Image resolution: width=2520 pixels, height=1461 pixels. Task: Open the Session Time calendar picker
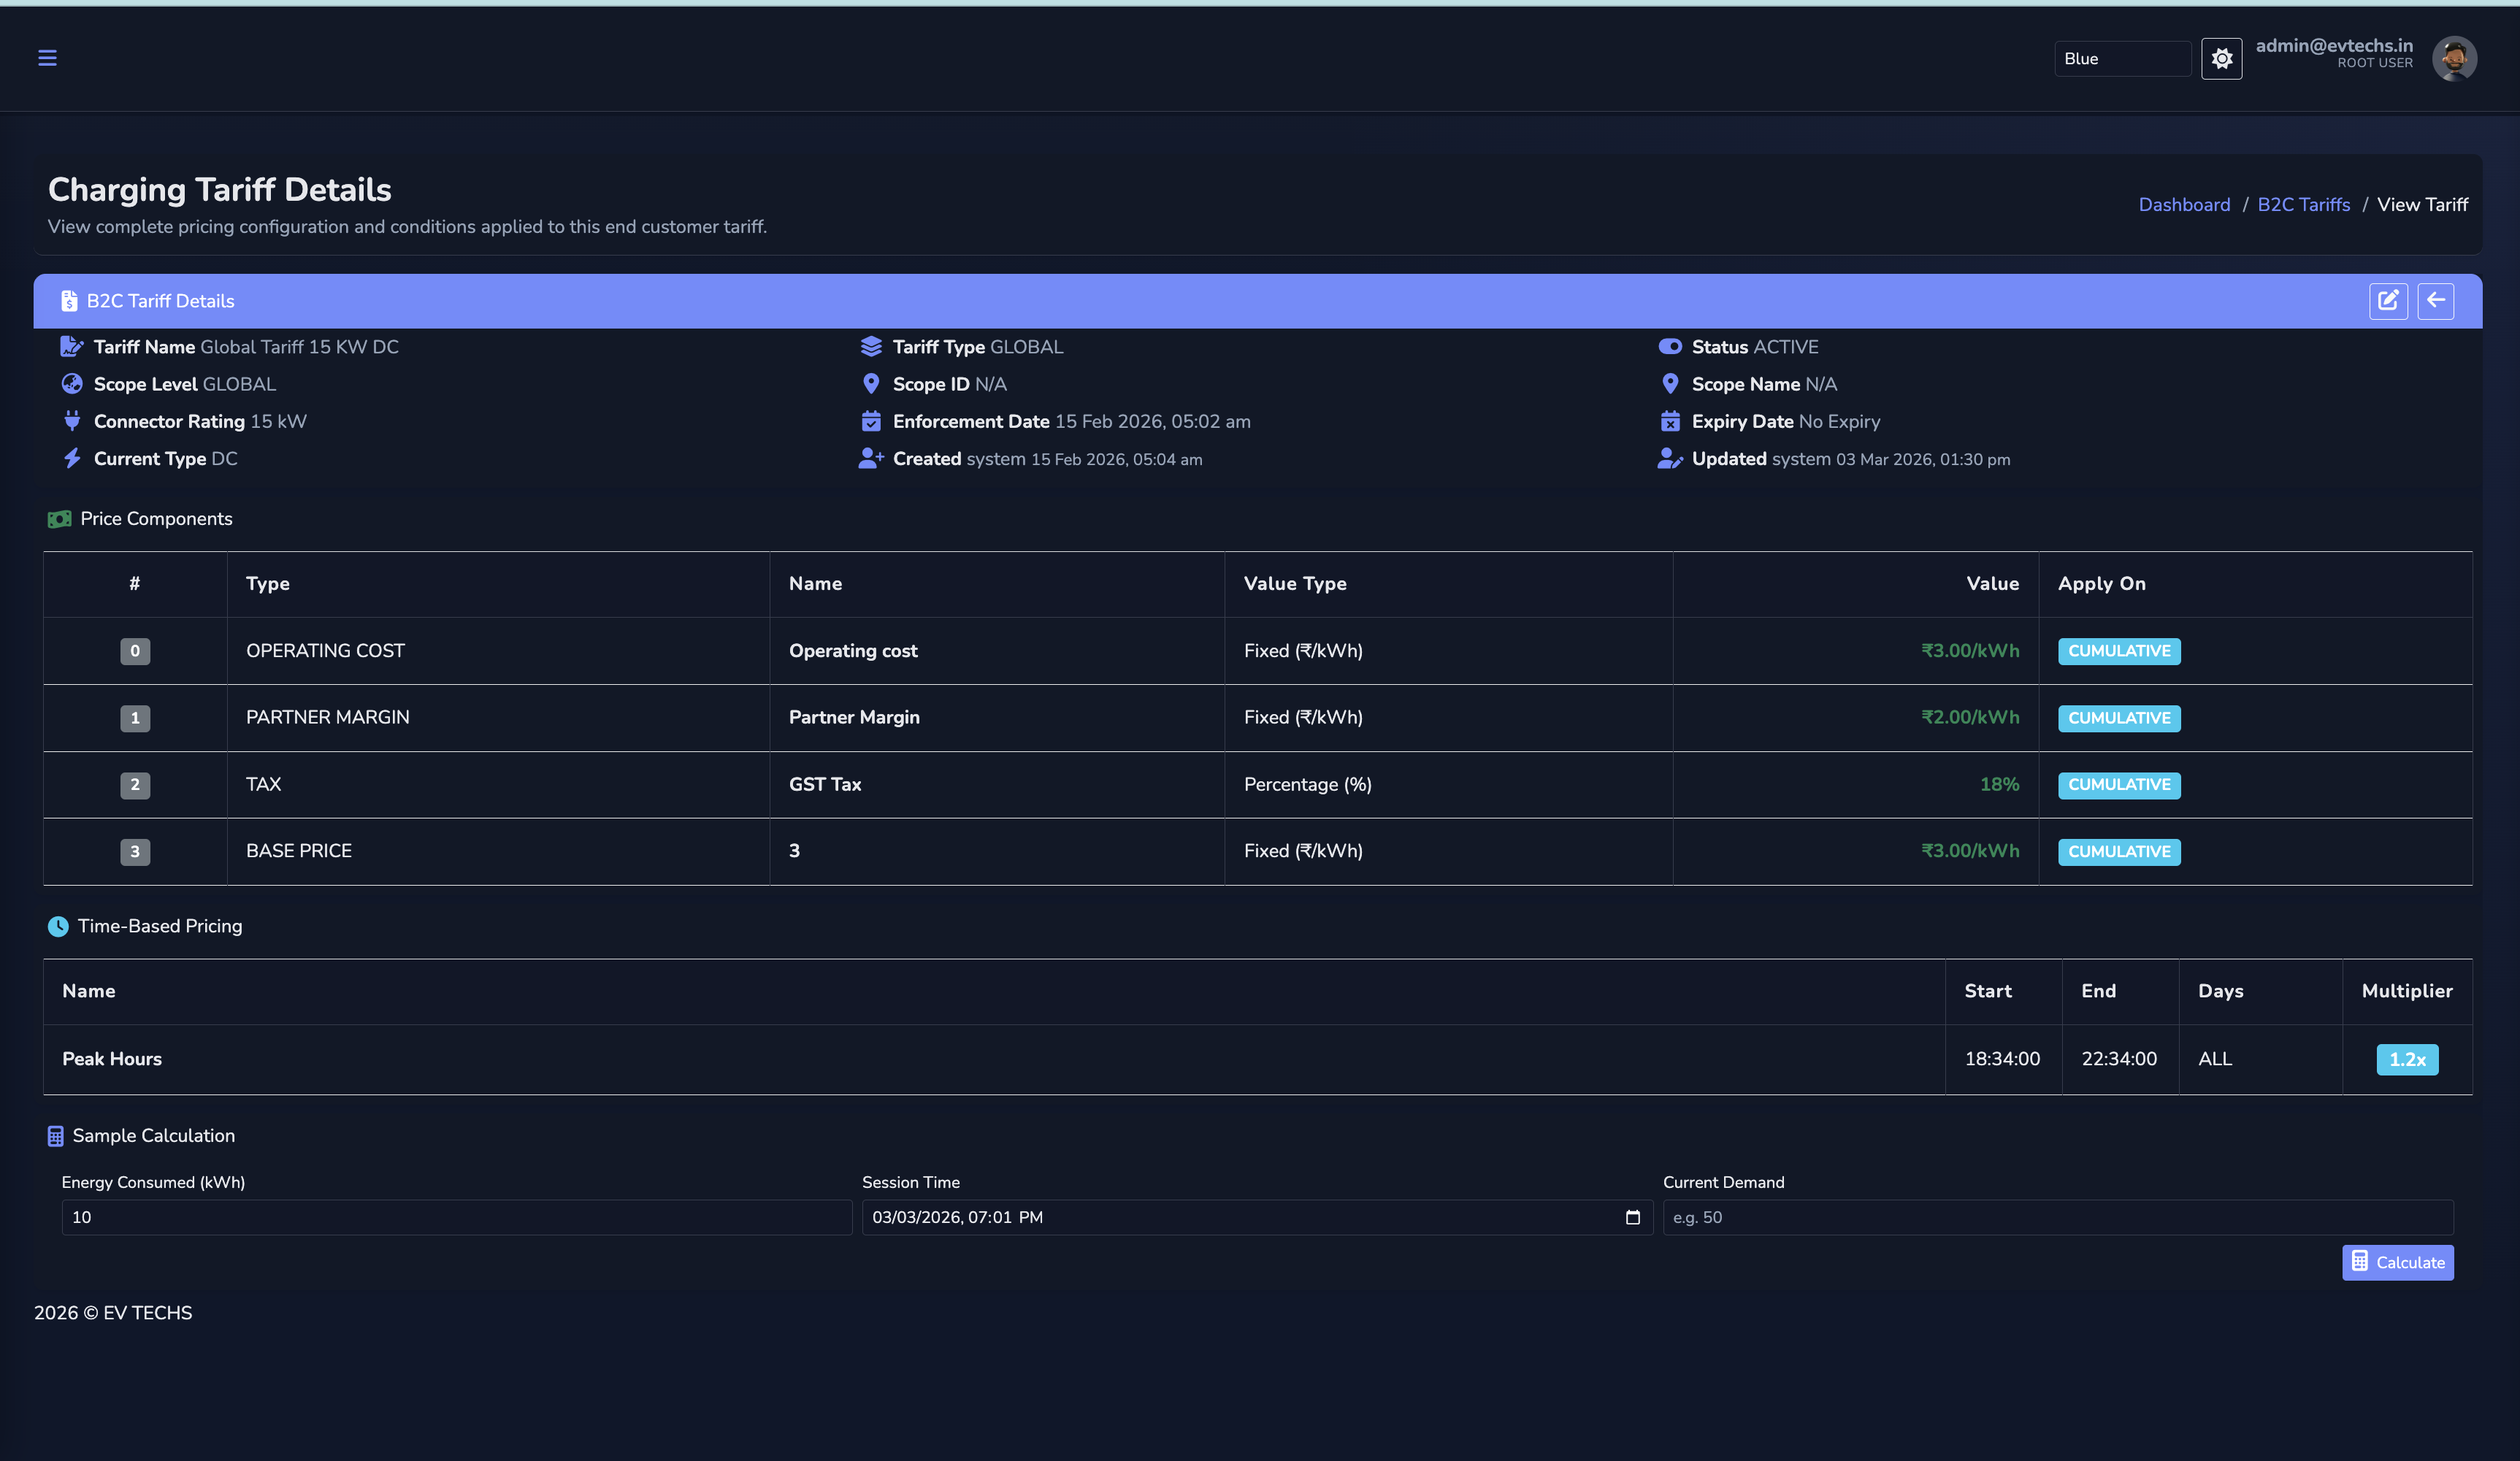1632,1217
